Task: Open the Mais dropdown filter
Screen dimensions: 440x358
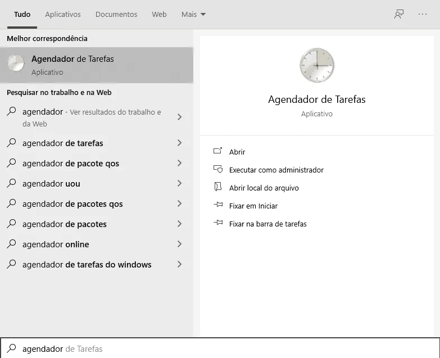Action: [x=193, y=14]
